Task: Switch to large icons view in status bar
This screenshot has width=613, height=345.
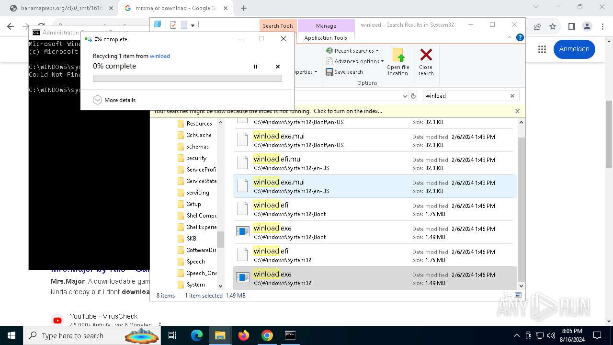Action: [518, 296]
